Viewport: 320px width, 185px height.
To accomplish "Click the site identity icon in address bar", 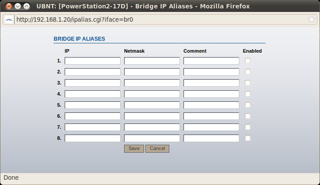I will coord(9,20).
